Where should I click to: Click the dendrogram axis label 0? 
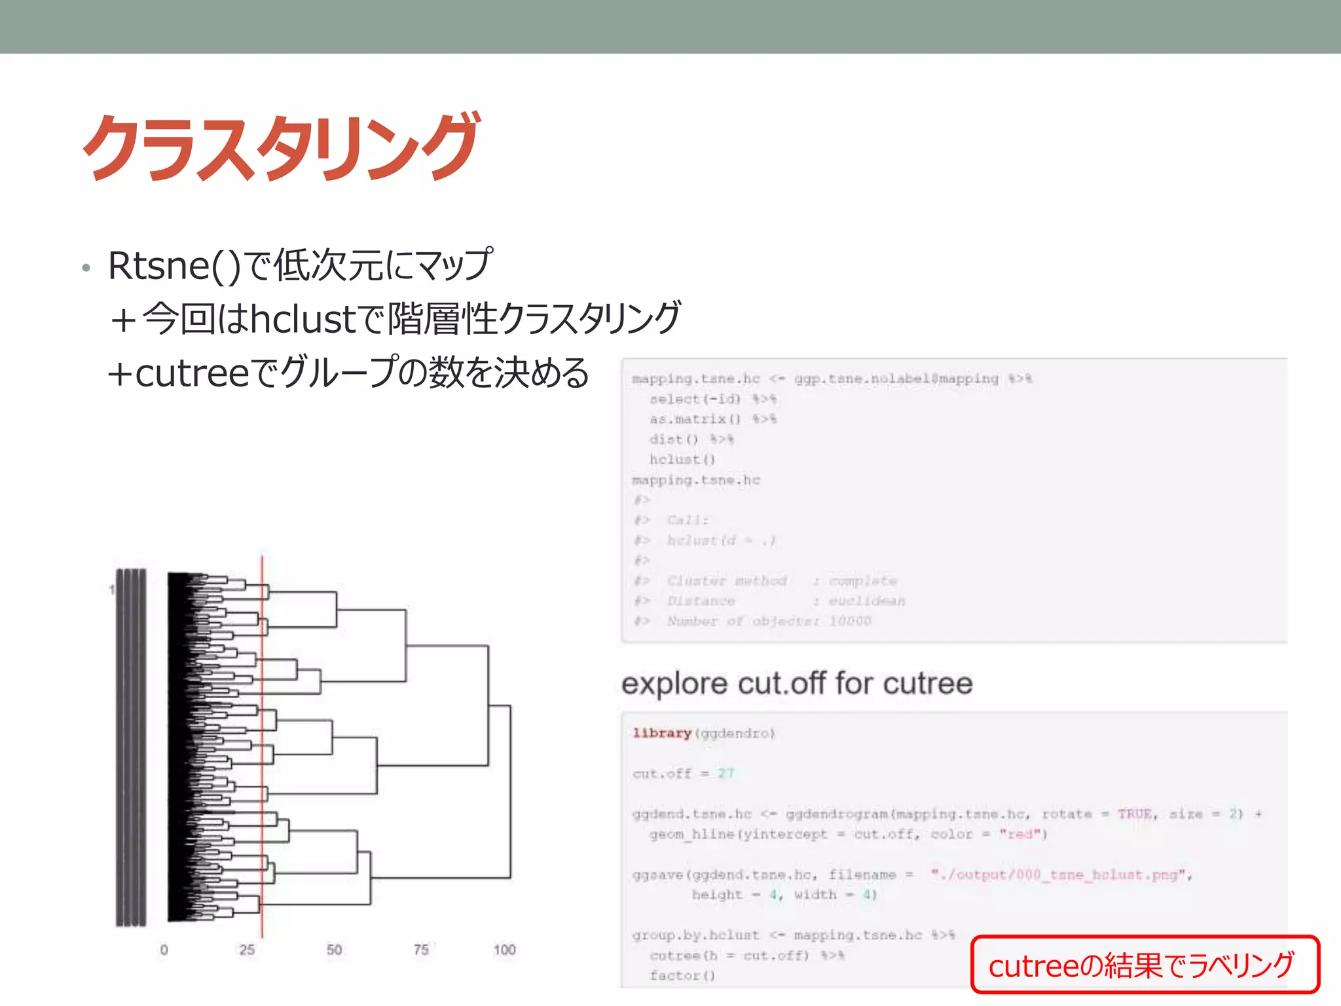pos(164,950)
